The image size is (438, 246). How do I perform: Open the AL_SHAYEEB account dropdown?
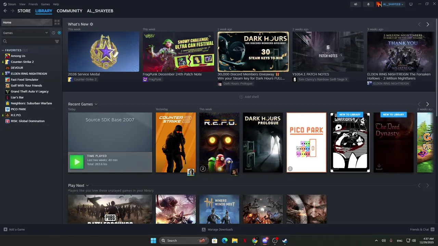(x=390, y=4)
